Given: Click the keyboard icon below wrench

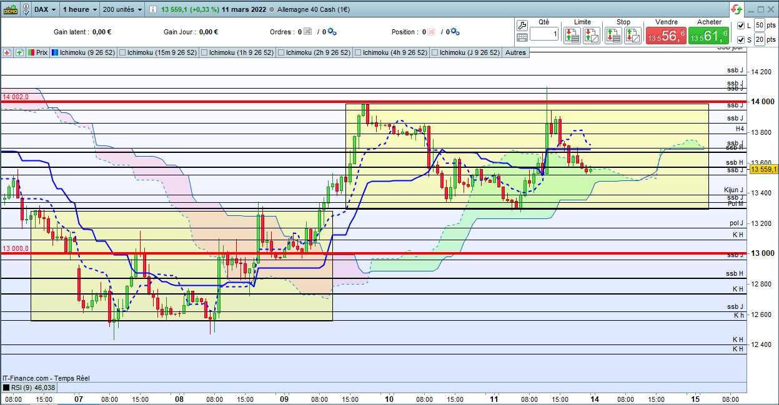Looking at the screenshot, I should [x=522, y=37].
